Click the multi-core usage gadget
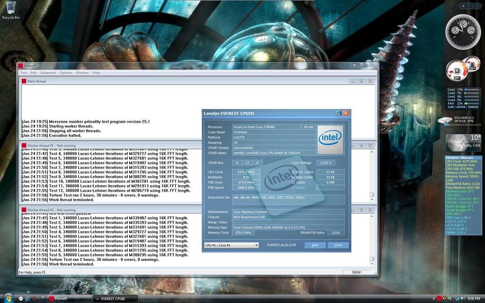Viewport: 485px width, 303px height. coord(463,98)
